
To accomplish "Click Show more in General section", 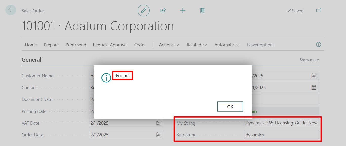I will (x=309, y=60).
